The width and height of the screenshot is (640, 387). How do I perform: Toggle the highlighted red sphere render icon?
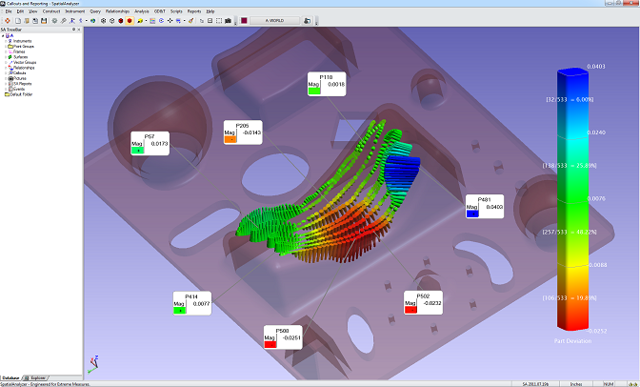(130, 20)
